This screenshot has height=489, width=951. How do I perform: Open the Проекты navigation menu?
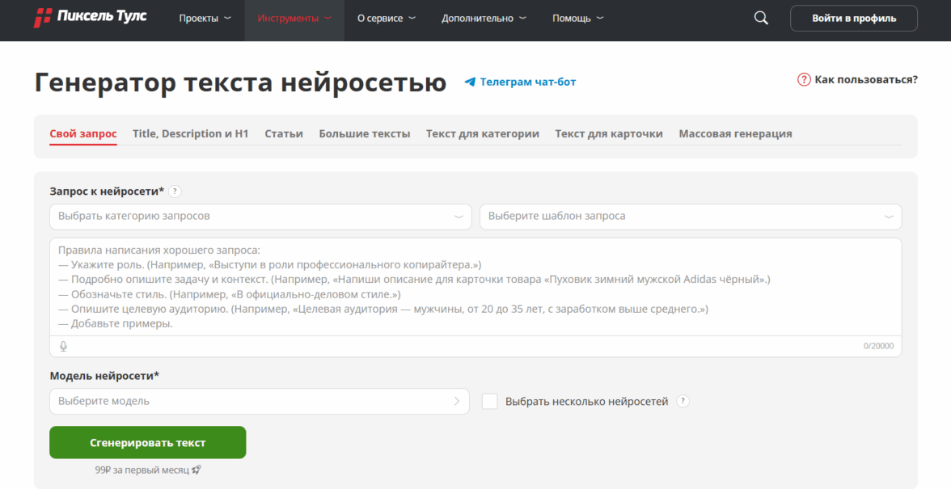point(205,19)
